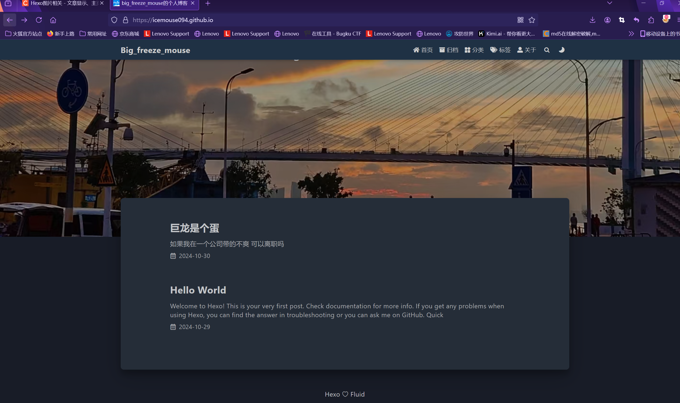Click the screenshot crop icon in toolbar
Screen dimensions: 680x403
click(x=622, y=20)
